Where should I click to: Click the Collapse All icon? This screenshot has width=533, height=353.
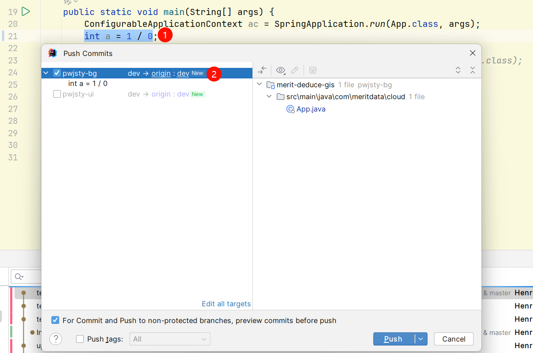coord(472,70)
